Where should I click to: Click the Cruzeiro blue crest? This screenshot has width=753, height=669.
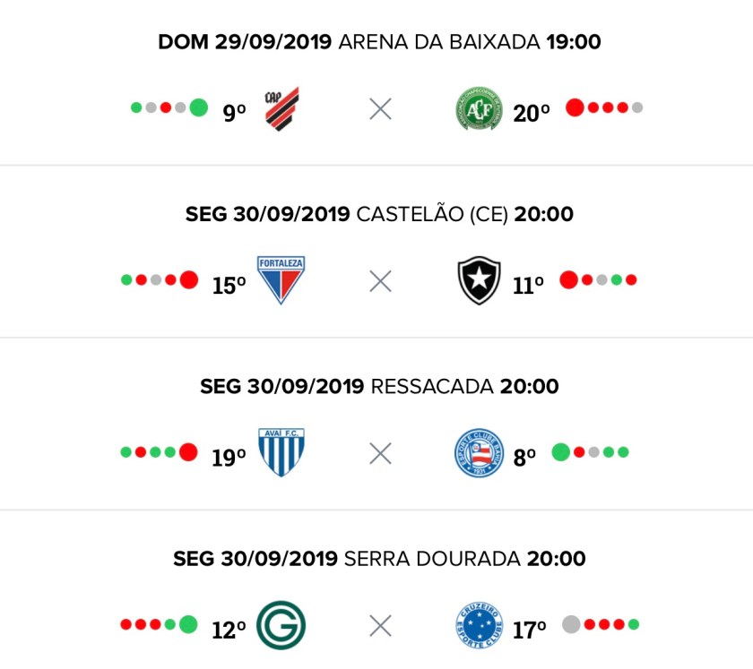coord(479,625)
